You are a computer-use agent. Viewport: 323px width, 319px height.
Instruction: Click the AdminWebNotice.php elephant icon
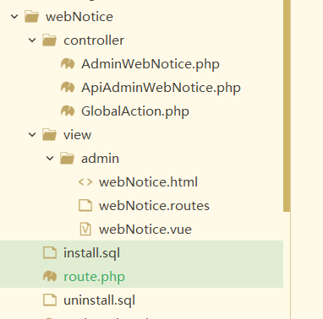(x=68, y=63)
